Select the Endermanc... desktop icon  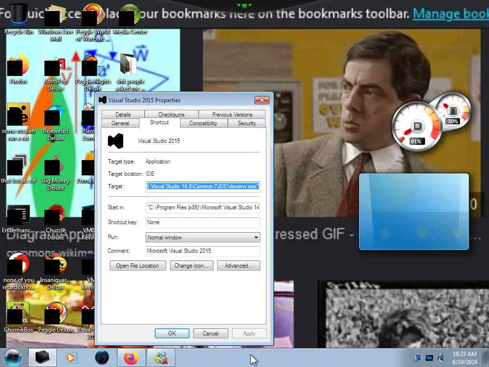pos(19,218)
